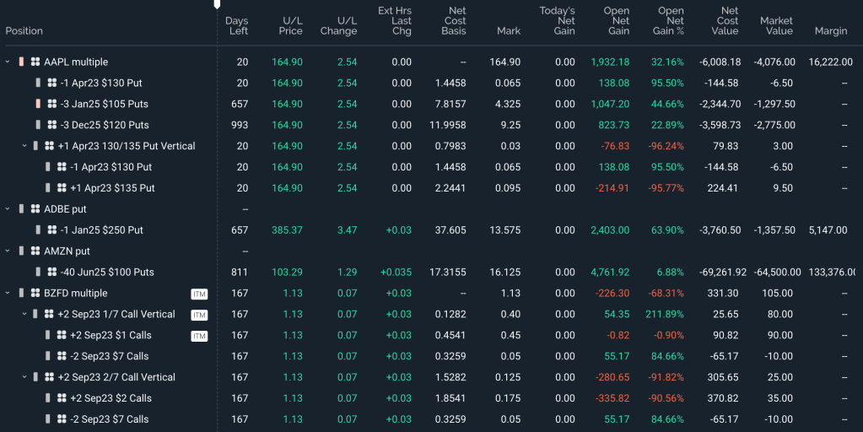Toggle the marker bar on -3 Jan25 $105 Puts
Screen dimensions: 863x432
[x=38, y=104]
